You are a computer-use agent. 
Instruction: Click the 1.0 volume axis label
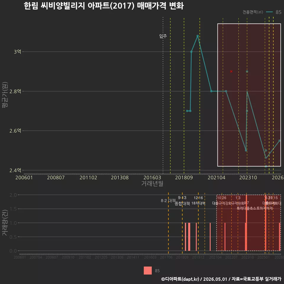pyautogui.click(x=13, y=223)
